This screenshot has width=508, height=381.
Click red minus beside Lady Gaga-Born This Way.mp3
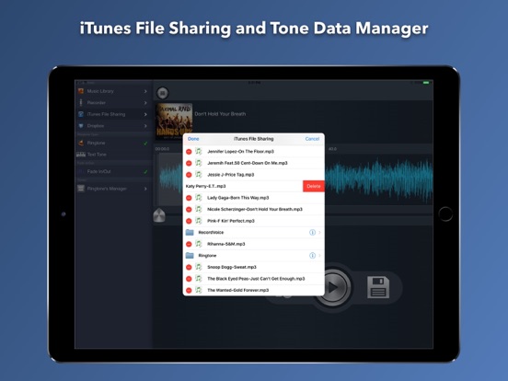pos(189,198)
